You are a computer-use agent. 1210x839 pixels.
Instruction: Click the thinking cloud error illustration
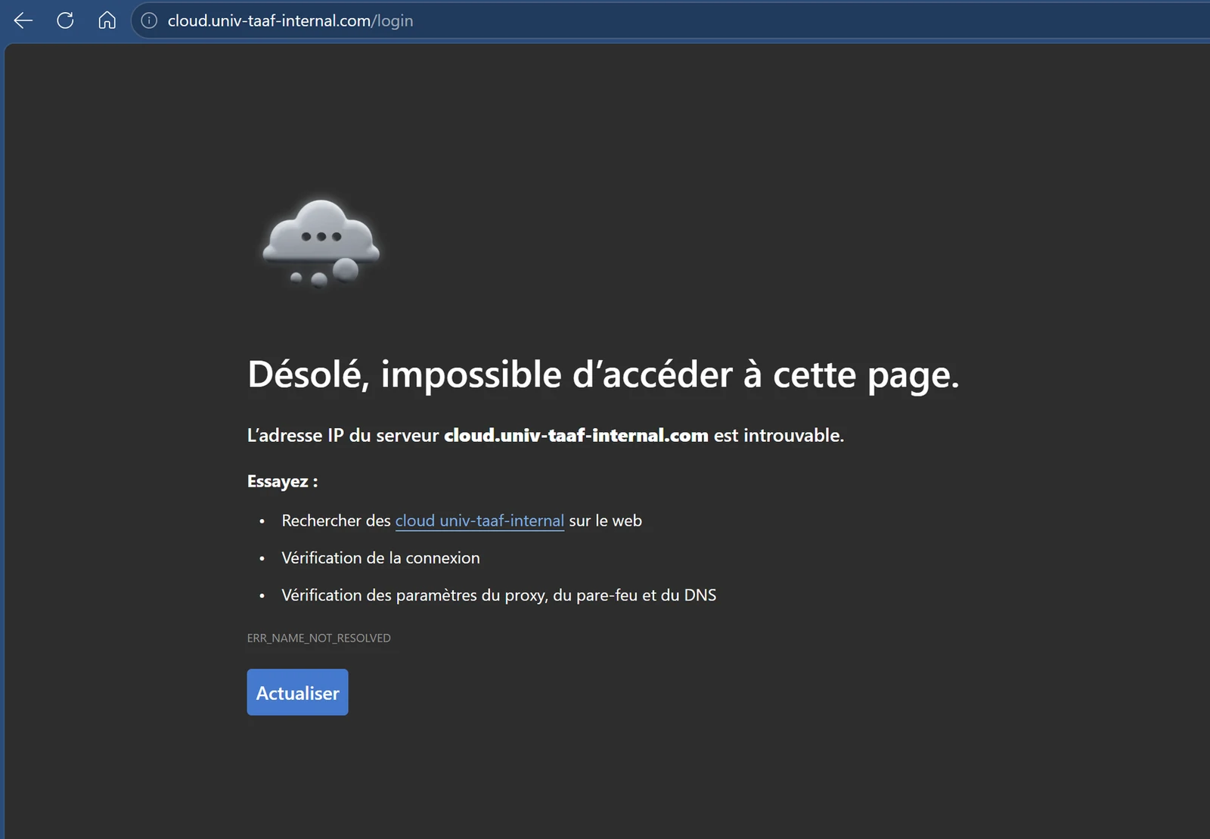[321, 244]
